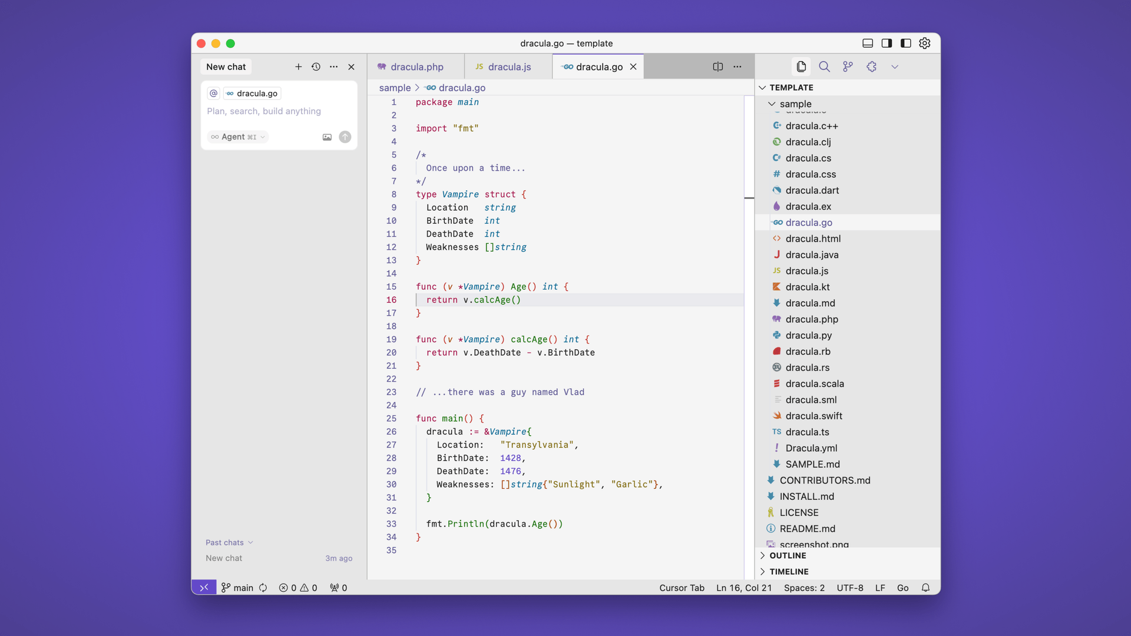Image resolution: width=1131 pixels, height=636 pixels.
Task: Open dracula.clj file
Action: [x=848, y=142]
